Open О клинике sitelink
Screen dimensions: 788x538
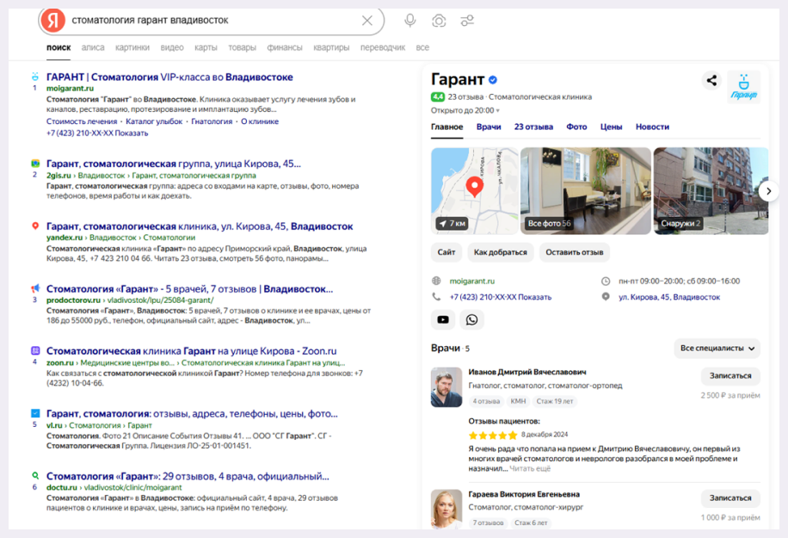[259, 121]
